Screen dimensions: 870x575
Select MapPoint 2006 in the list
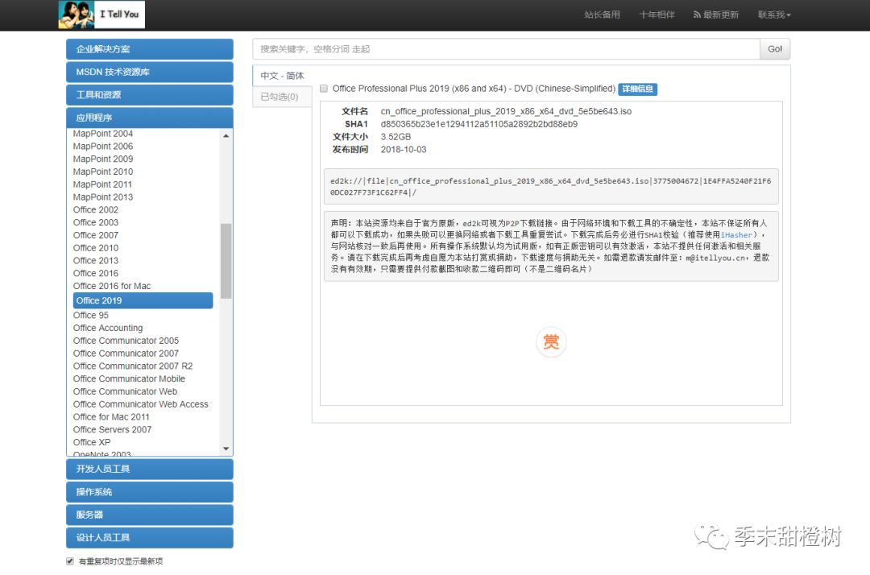(x=102, y=147)
